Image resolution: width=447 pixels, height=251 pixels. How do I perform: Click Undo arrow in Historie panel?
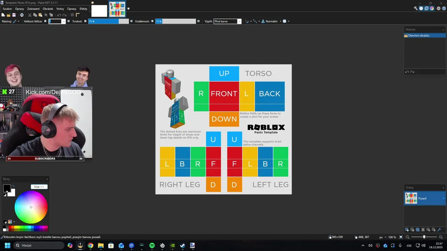point(407,72)
